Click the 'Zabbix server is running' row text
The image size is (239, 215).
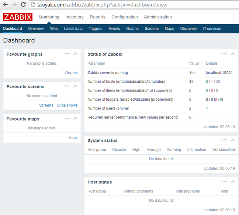(x=108, y=73)
